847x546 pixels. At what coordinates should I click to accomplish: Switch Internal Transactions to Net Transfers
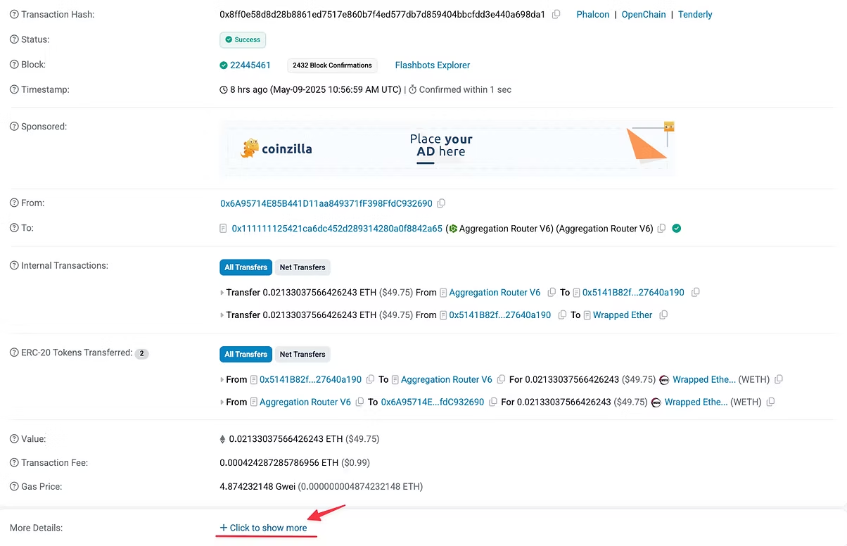point(302,267)
